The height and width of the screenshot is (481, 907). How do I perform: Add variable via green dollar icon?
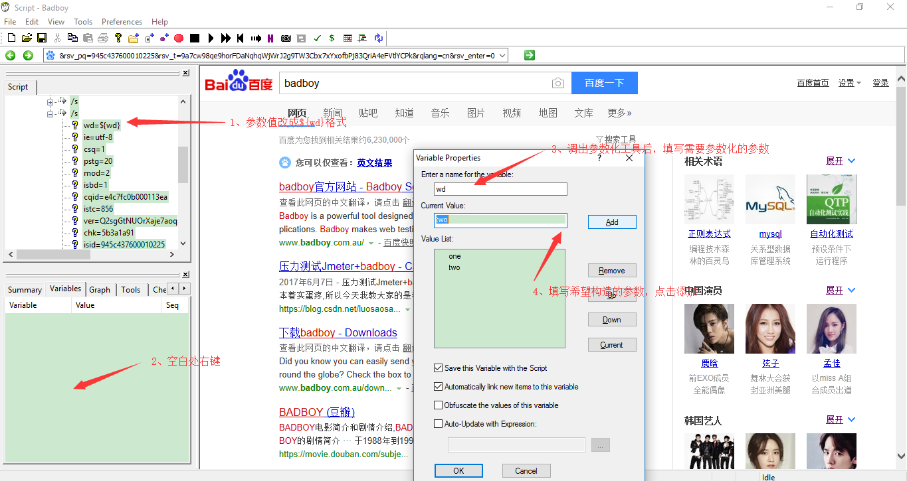tap(332, 38)
